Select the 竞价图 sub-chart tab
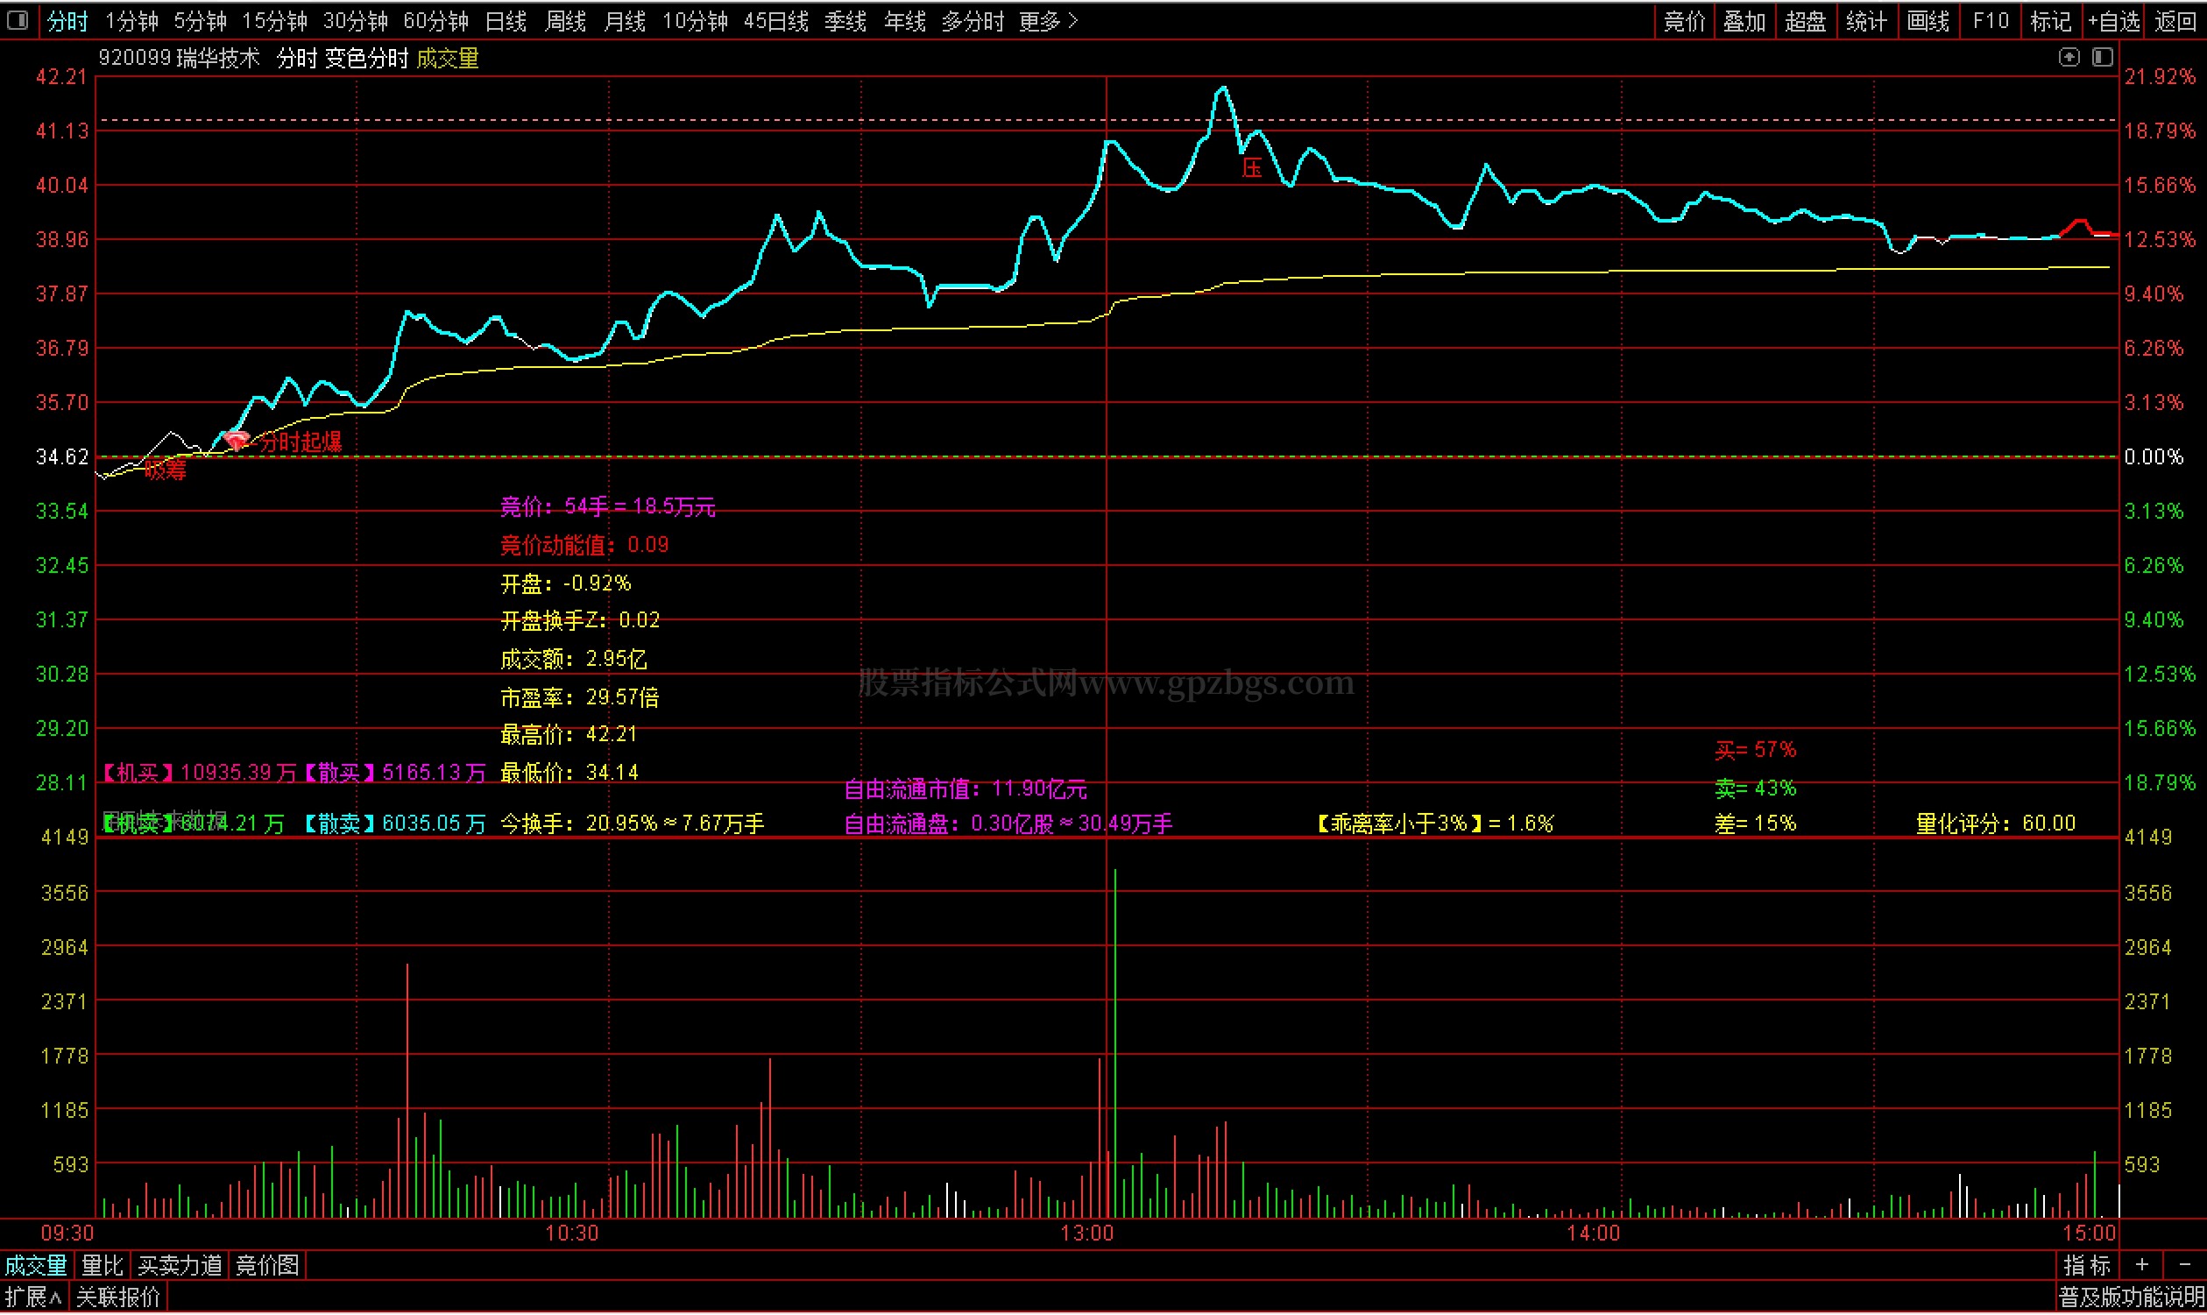2207x1315 pixels. click(266, 1265)
